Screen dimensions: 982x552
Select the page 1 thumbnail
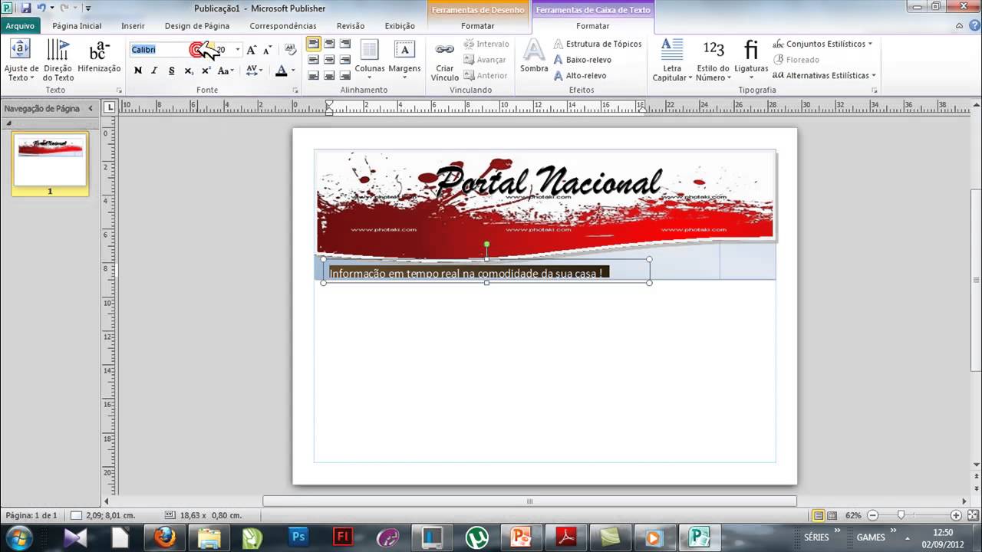50,161
